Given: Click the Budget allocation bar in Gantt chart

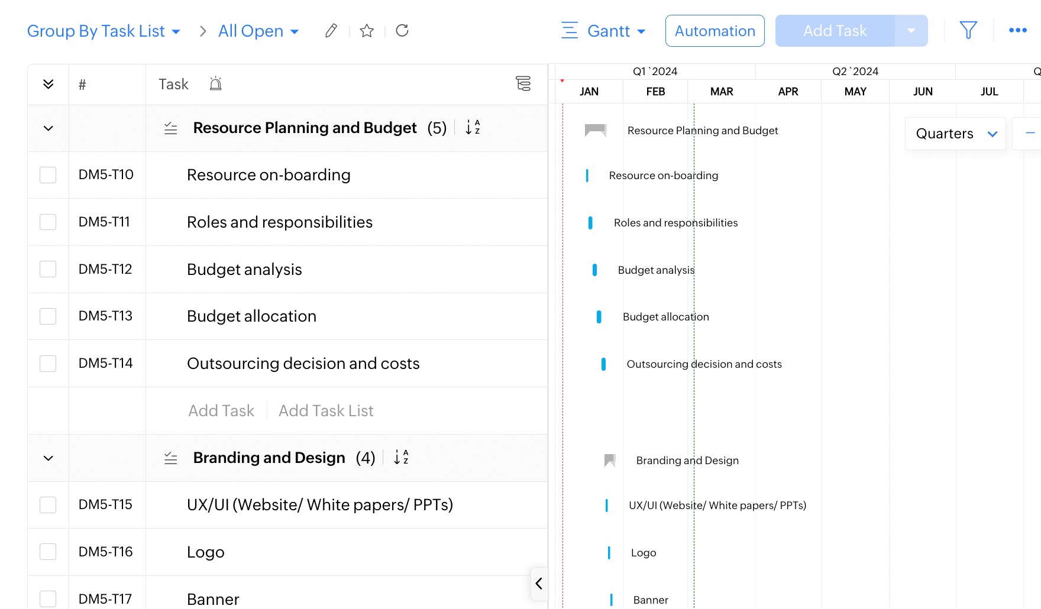Looking at the screenshot, I should (x=599, y=317).
